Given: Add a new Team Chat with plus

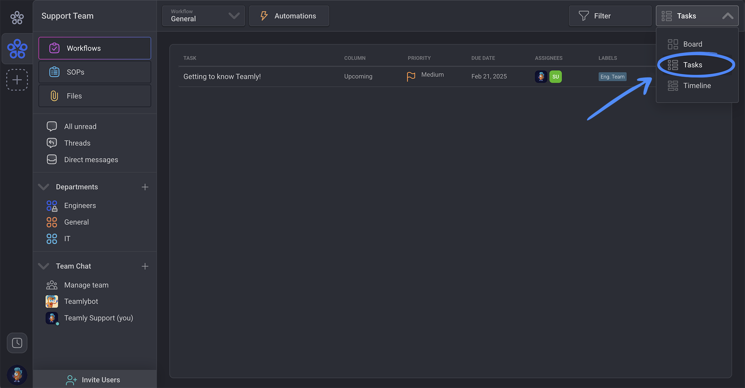Looking at the screenshot, I should click(x=145, y=266).
